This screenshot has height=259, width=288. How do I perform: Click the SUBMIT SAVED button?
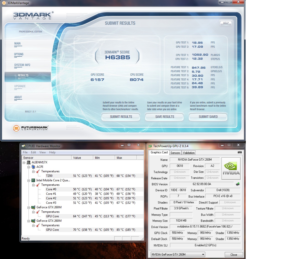click(208, 117)
